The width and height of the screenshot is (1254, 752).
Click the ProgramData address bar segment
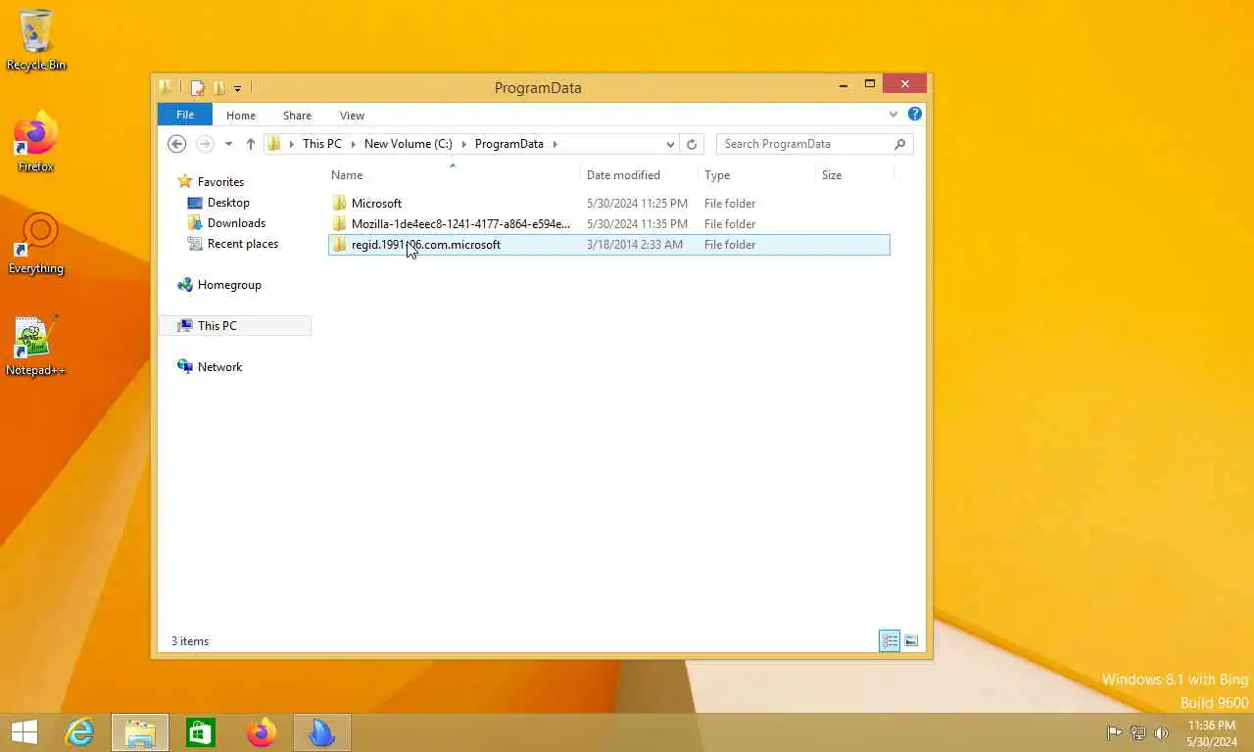[509, 144]
